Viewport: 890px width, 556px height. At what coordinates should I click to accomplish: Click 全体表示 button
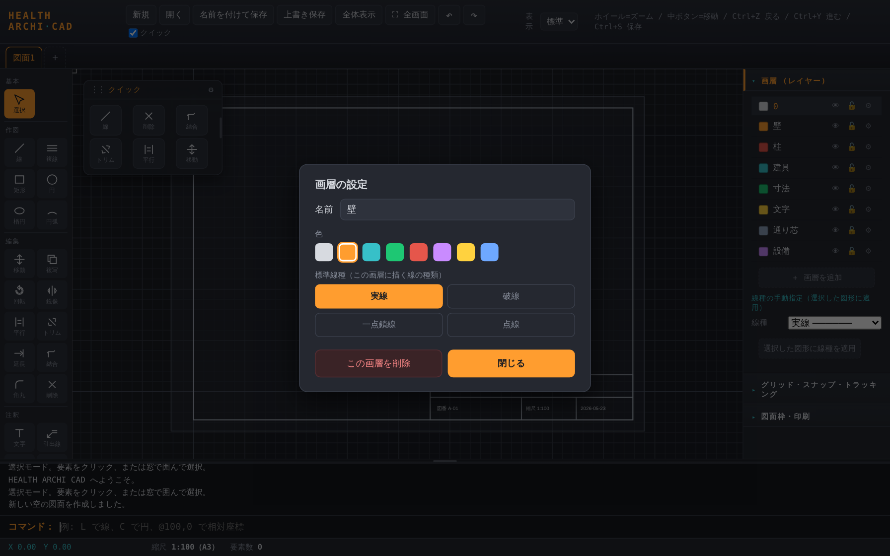click(359, 15)
